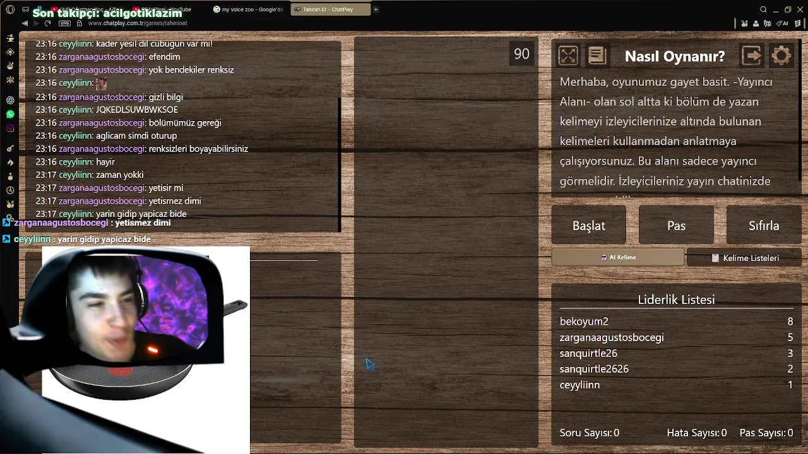Click the Opera logo menu icon
Image resolution: width=808 pixels, height=454 pixels.
tap(10, 9)
